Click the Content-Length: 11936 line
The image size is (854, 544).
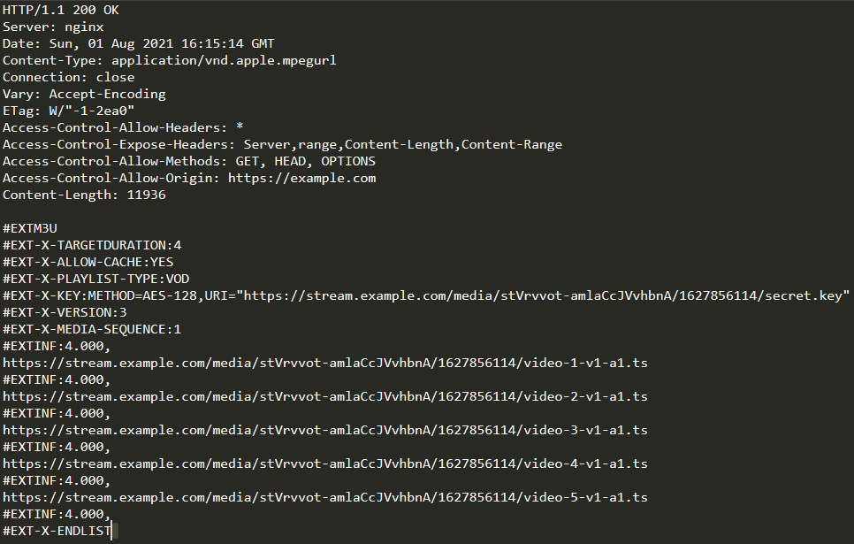[x=84, y=195]
